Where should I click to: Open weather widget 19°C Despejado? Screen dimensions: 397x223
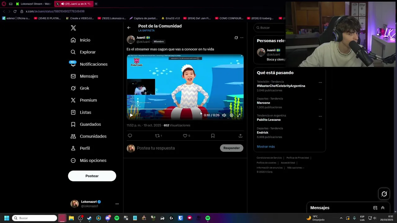315,218
